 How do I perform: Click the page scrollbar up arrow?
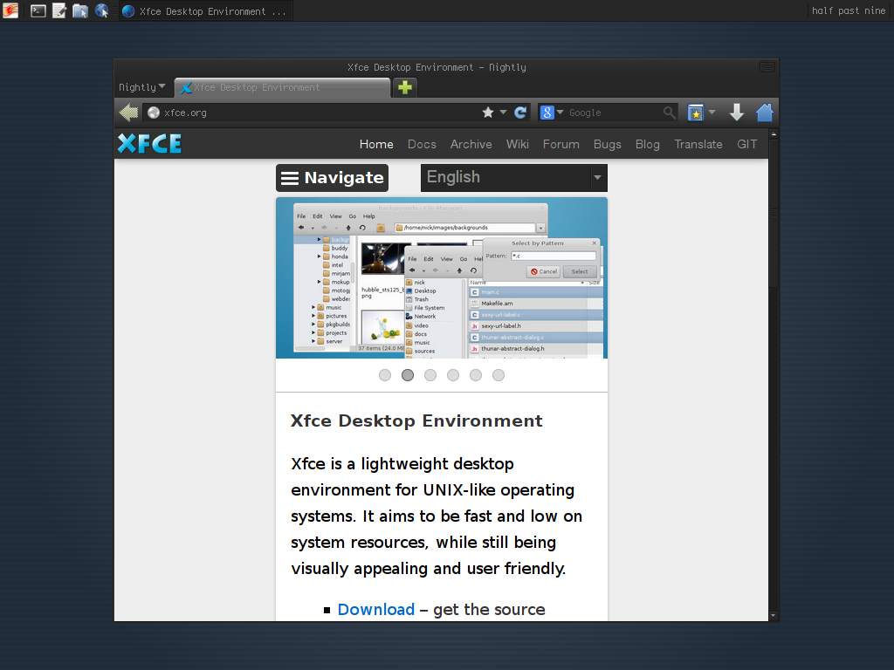click(x=774, y=134)
